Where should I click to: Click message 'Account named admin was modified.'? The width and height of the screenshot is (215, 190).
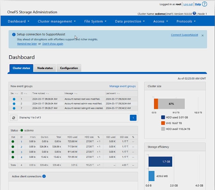(x=83, y=104)
